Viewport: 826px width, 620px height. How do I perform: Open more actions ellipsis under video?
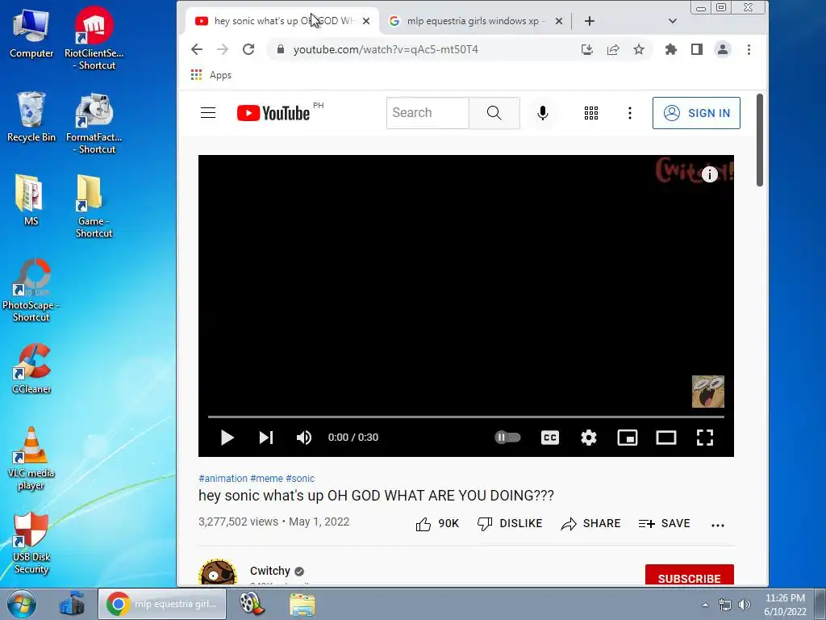click(x=717, y=525)
